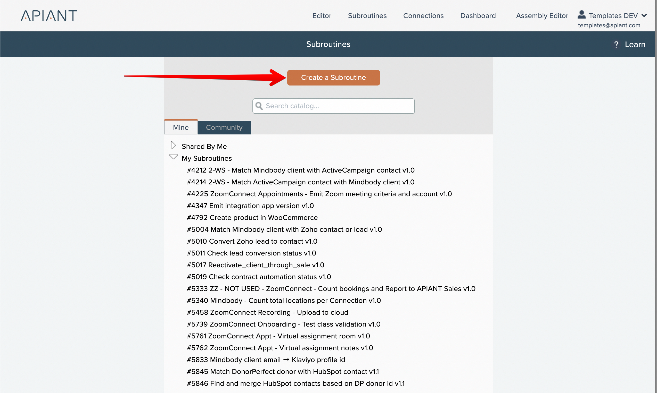Select #5458 ZoomConnect Recording - Upload to cloud

pos(267,312)
